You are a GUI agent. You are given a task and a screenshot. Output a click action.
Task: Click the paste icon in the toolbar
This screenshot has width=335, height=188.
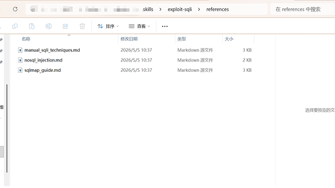pyautogui.click(x=32, y=26)
